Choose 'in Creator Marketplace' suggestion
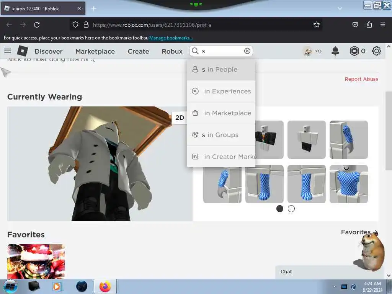 pyautogui.click(x=221, y=157)
